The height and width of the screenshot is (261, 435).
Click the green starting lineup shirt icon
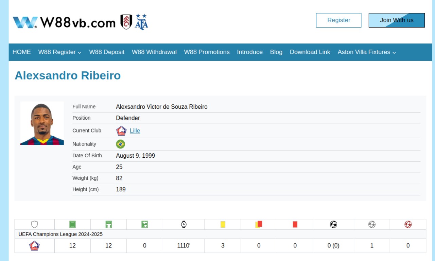108,224
